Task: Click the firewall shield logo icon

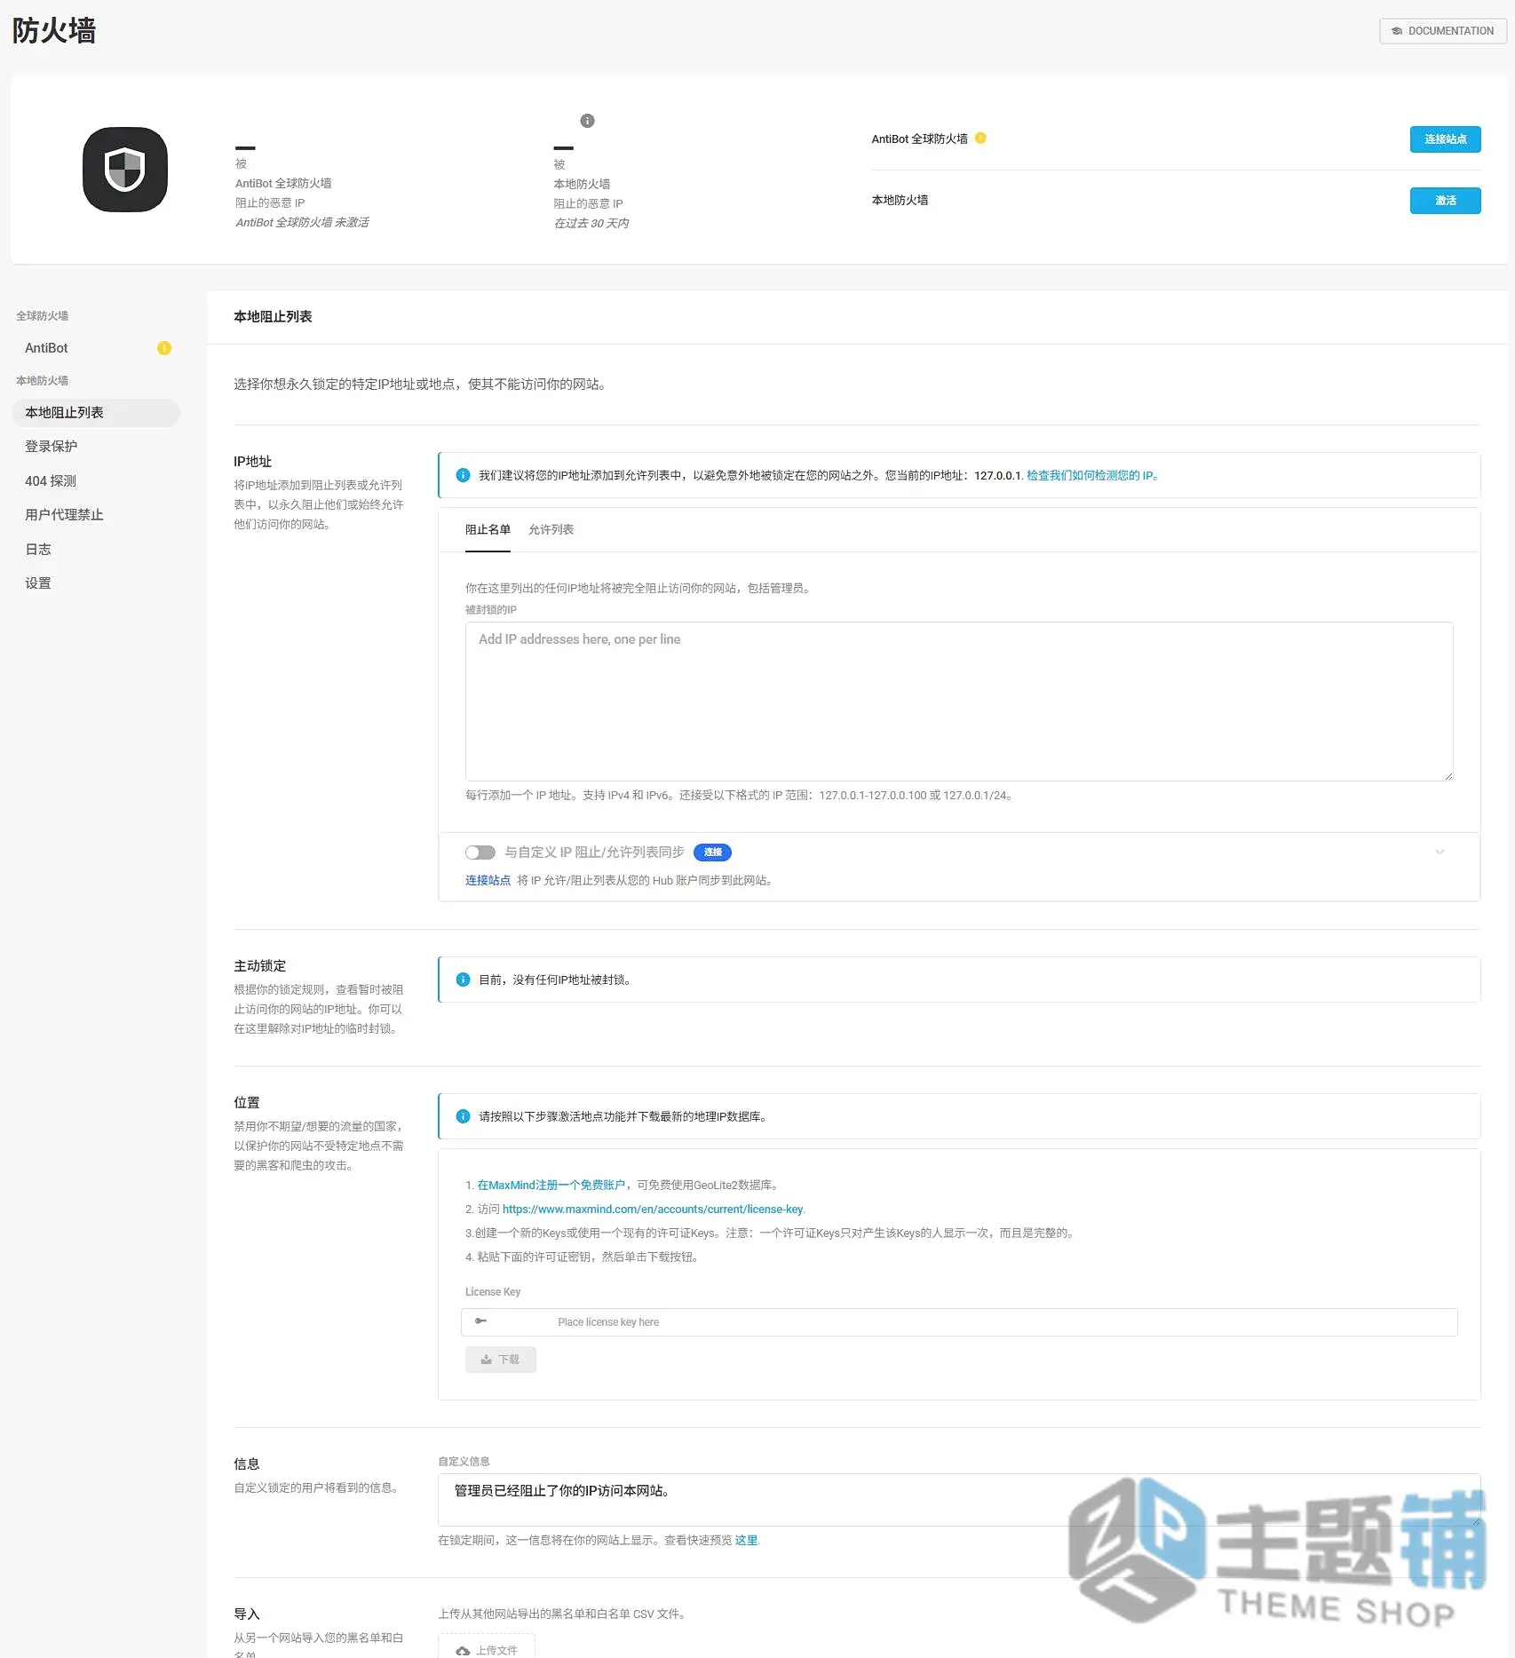Action: point(125,170)
